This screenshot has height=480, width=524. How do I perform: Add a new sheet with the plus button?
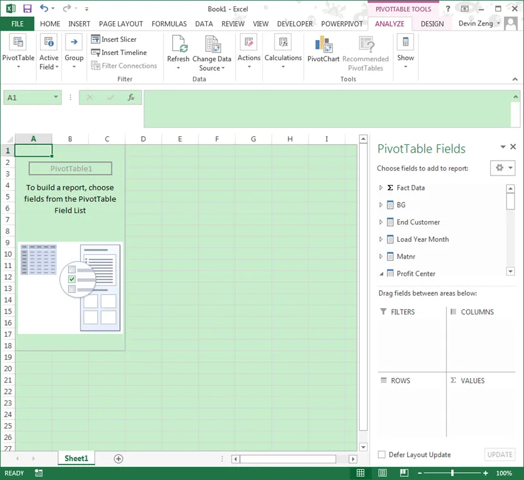point(118,459)
